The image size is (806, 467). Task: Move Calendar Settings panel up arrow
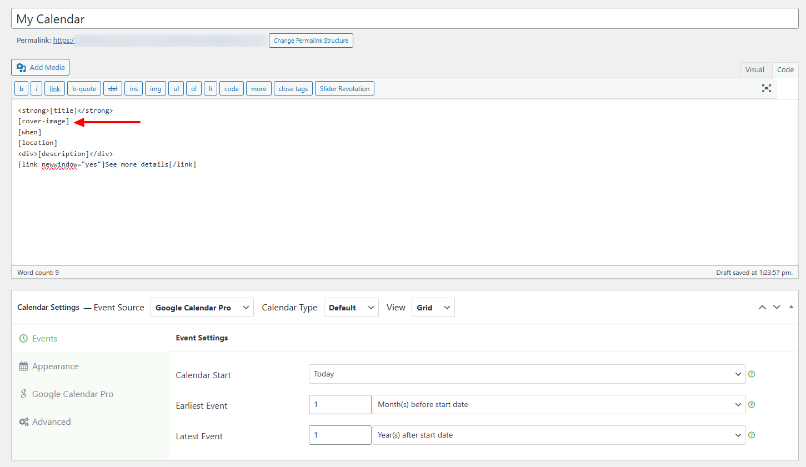tap(762, 307)
